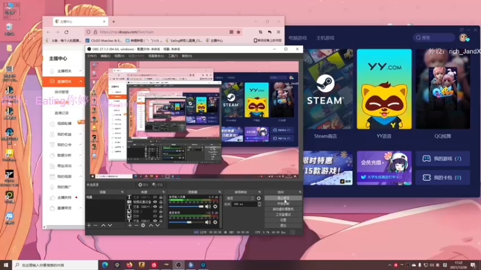Open the File (文件) menu in OBS
Image resolution: width=481 pixels, height=270 pixels.
tap(92, 56)
